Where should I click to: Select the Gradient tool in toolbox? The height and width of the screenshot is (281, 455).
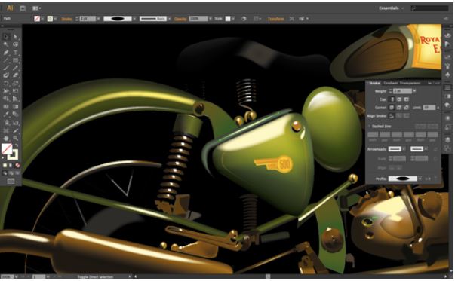(15, 107)
